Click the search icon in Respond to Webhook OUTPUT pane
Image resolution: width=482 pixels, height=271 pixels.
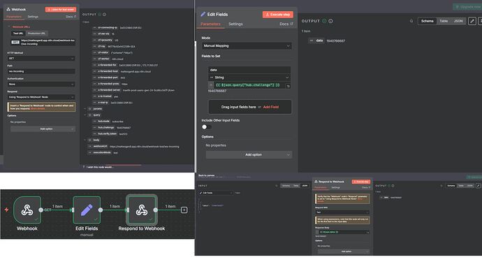tap(441, 186)
